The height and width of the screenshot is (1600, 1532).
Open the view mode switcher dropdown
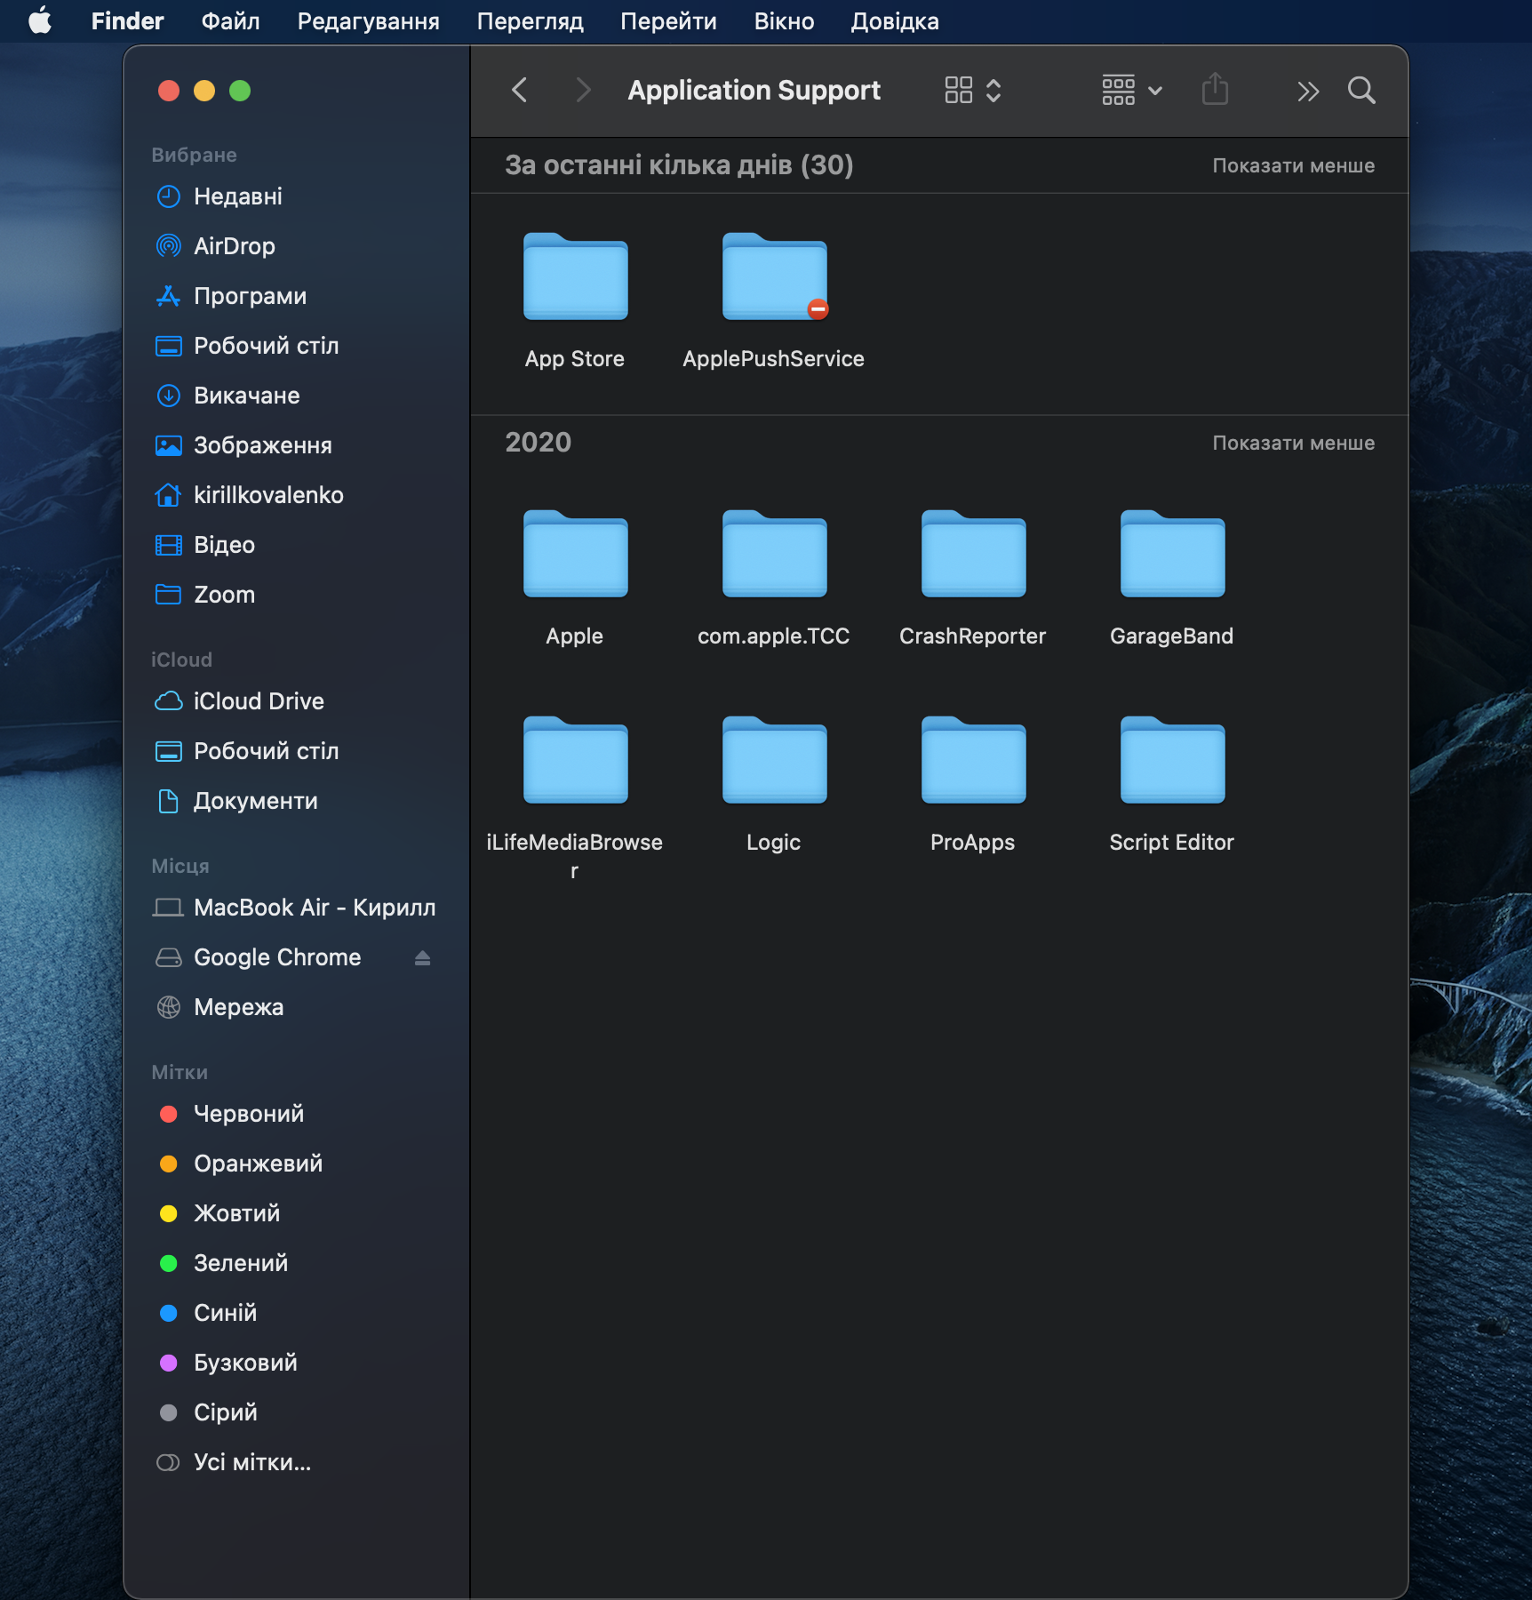973,91
